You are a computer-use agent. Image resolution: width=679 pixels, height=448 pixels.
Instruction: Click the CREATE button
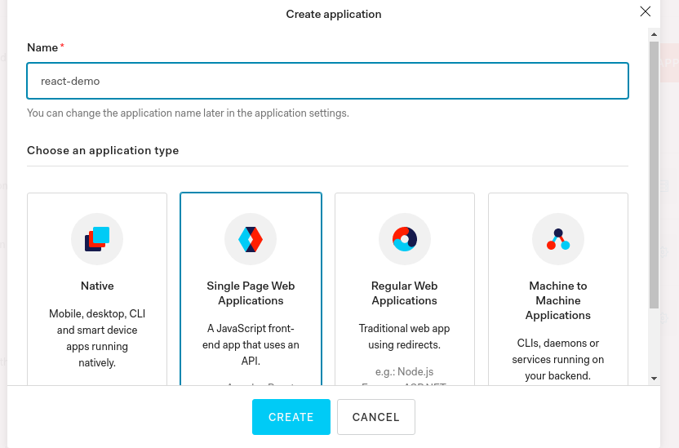tap(291, 417)
